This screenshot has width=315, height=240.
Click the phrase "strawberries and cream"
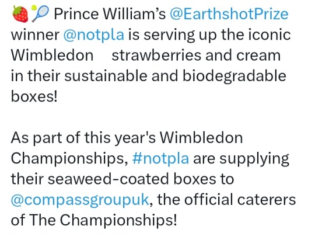[x=196, y=55]
